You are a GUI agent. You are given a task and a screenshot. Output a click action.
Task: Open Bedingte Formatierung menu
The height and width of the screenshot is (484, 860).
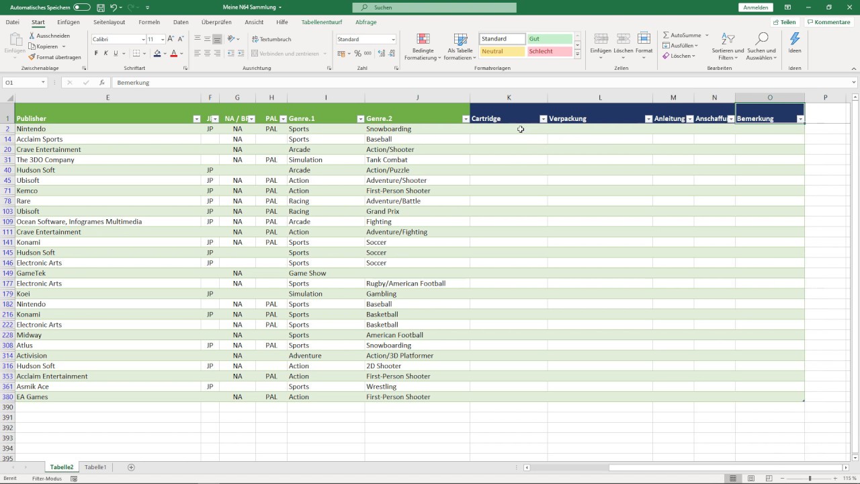(423, 46)
